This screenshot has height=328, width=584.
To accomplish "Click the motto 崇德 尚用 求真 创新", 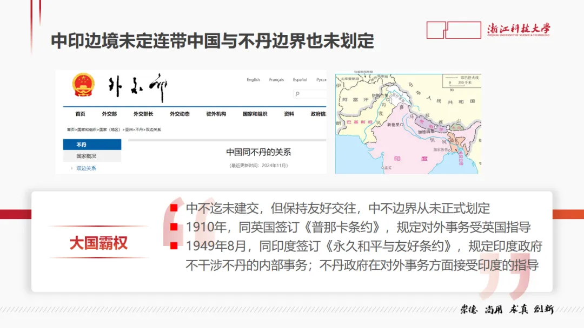I will tap(507, 309).
